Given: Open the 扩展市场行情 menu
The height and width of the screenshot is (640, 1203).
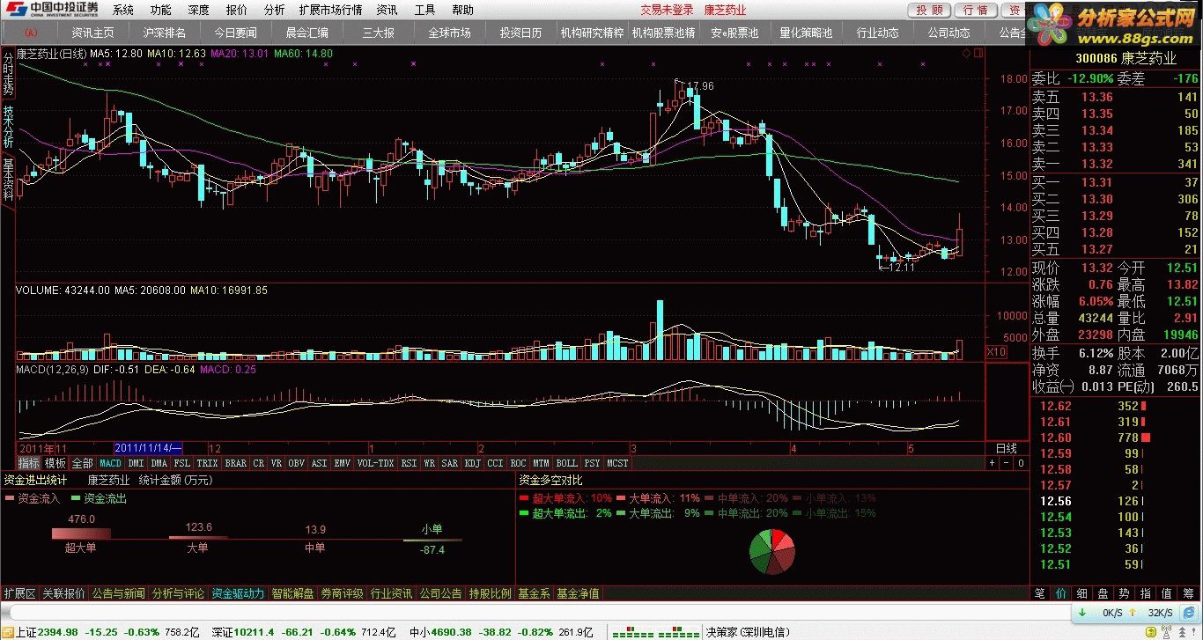Looking at the screenshot, I should [x=331, y=11].
